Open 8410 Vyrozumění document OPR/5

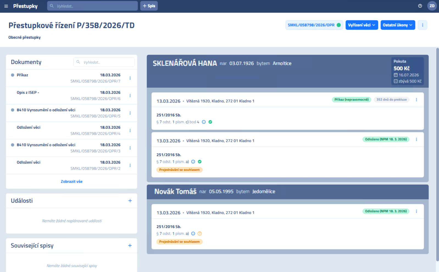coord(71,113)
